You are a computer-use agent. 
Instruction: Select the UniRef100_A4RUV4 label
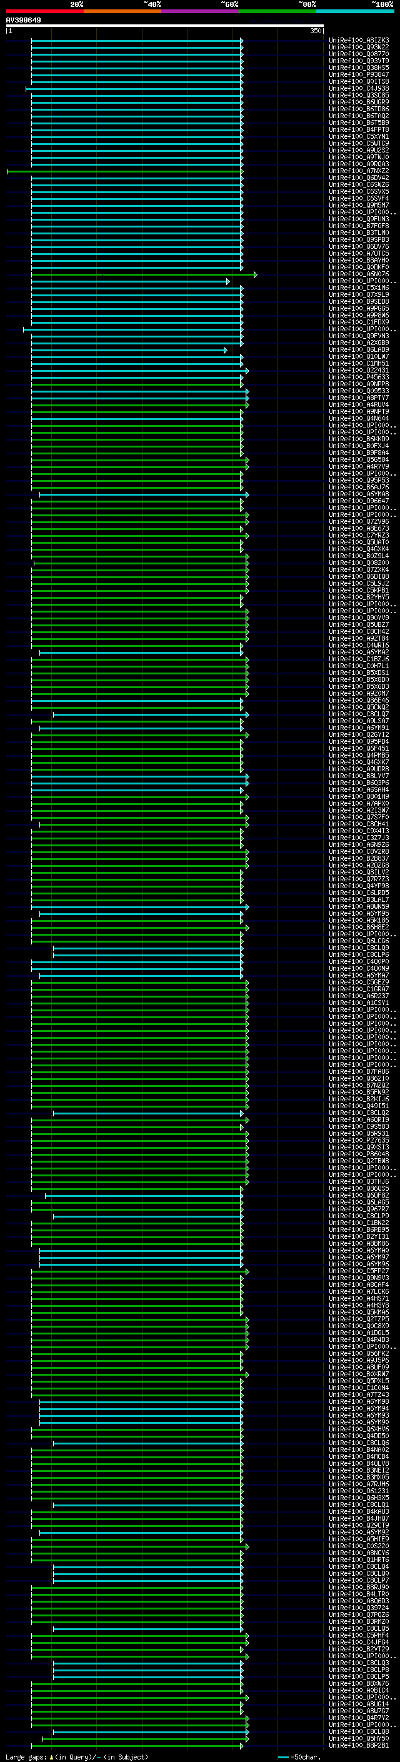point(359,405)
